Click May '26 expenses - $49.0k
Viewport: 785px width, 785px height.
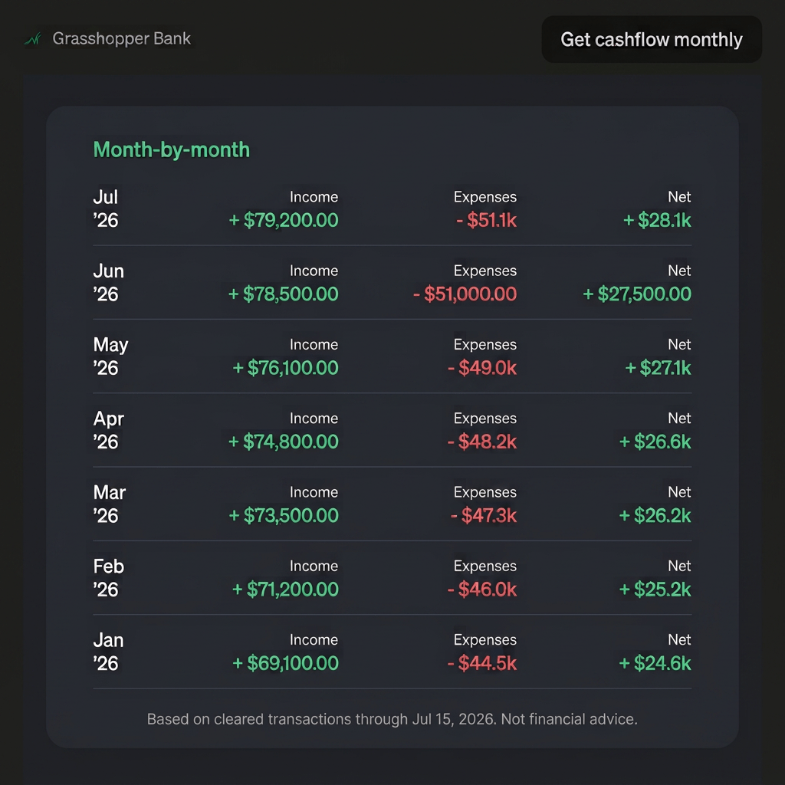coord(482,368)
